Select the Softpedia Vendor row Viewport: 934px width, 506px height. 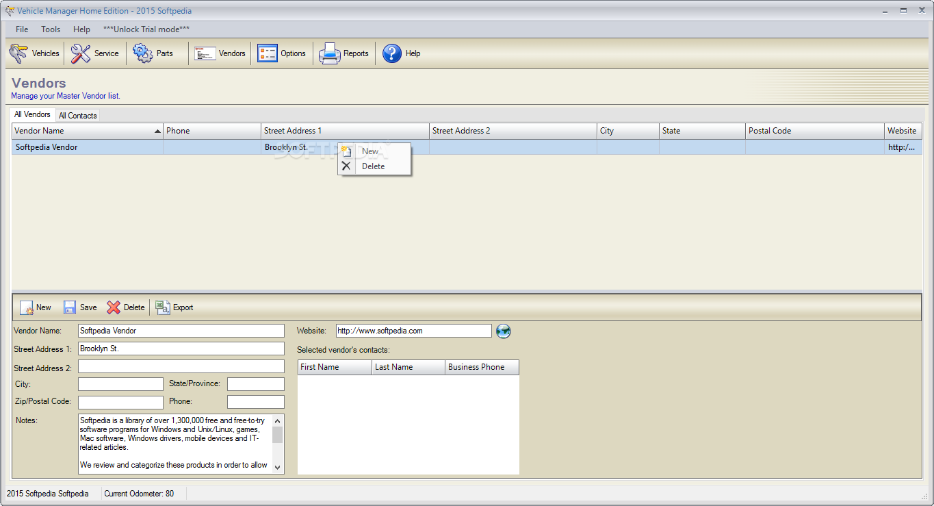click(x=467, y=147)
